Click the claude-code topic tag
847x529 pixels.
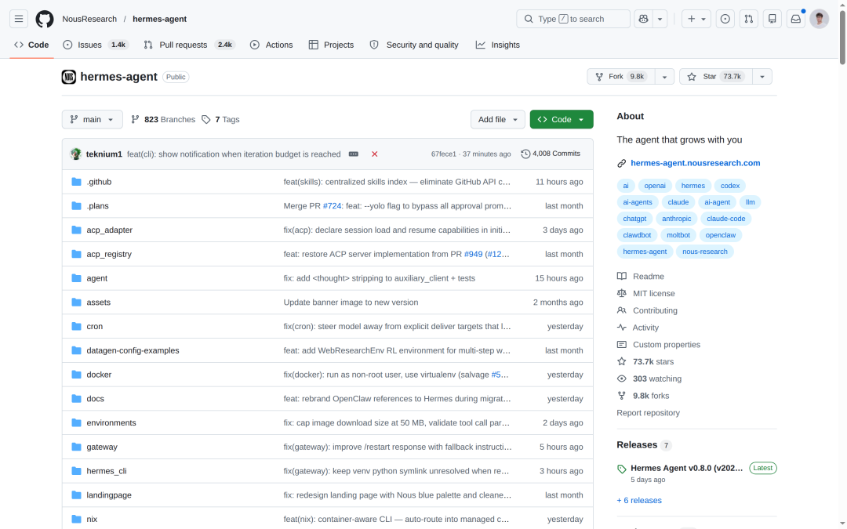pos(726,219)
